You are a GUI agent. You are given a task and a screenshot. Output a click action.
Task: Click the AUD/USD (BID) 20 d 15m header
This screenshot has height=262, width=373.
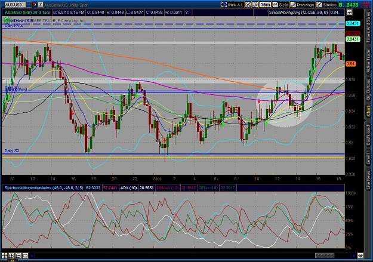(x=27, y=13)
